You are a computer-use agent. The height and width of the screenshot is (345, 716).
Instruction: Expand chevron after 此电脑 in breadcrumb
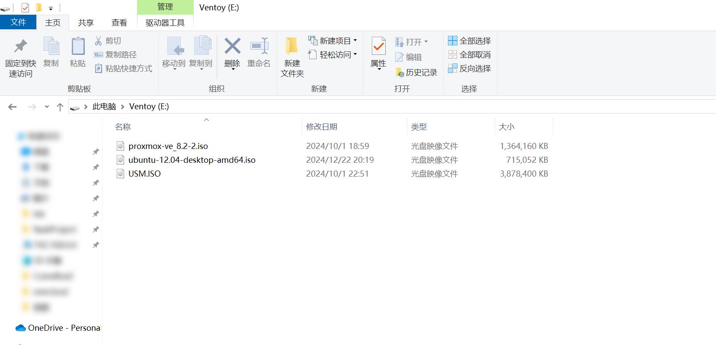[x=123, y=107]
